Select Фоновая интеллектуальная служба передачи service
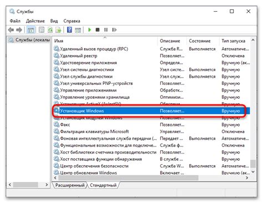Screen dimensions: 263x203 [x=151, y=139]
